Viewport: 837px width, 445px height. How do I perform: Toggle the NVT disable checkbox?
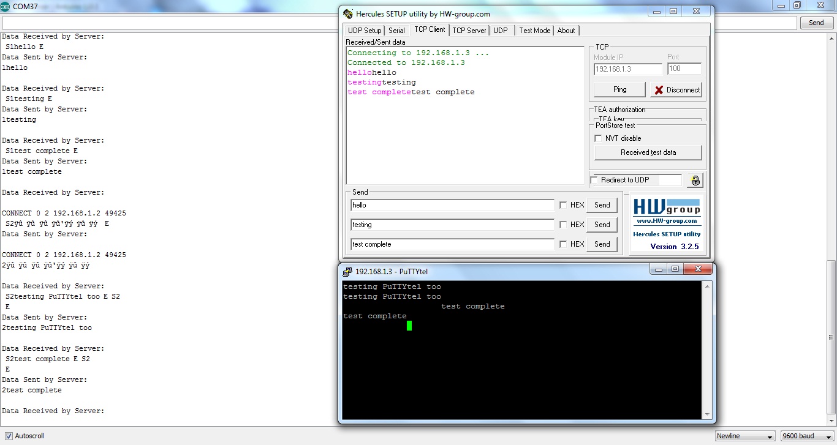point(598,138)
